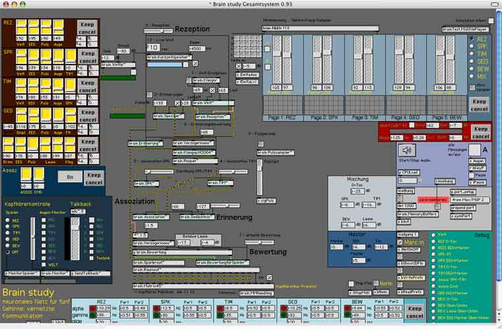Enable the Pause checkbox
Image resolution: width=502 pixels, height=329 pixels.
pos(472,176)
